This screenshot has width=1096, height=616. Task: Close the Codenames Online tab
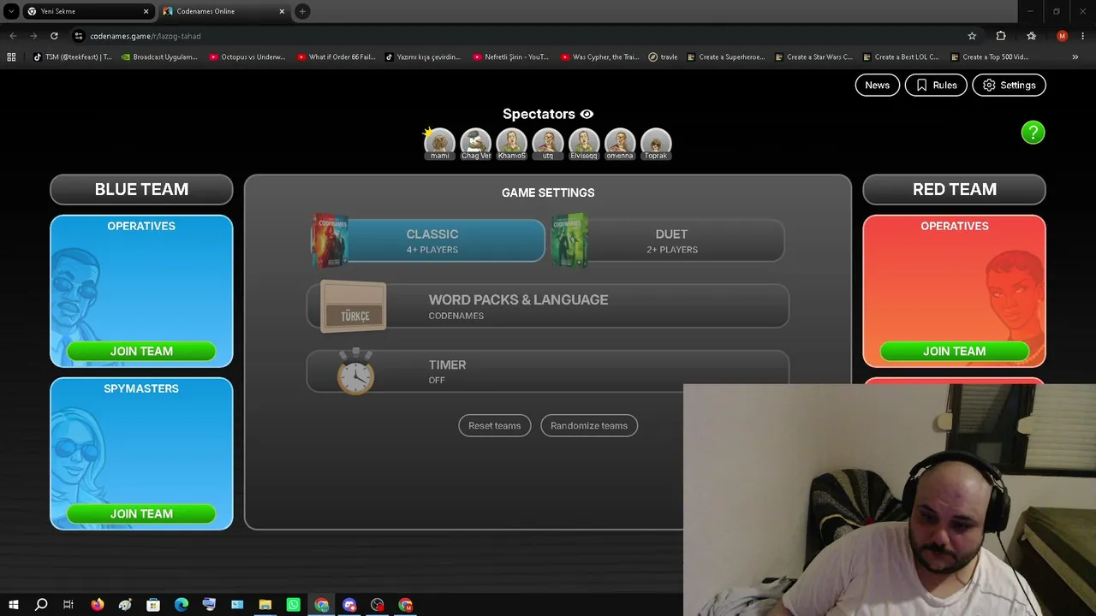pos(280,11)
